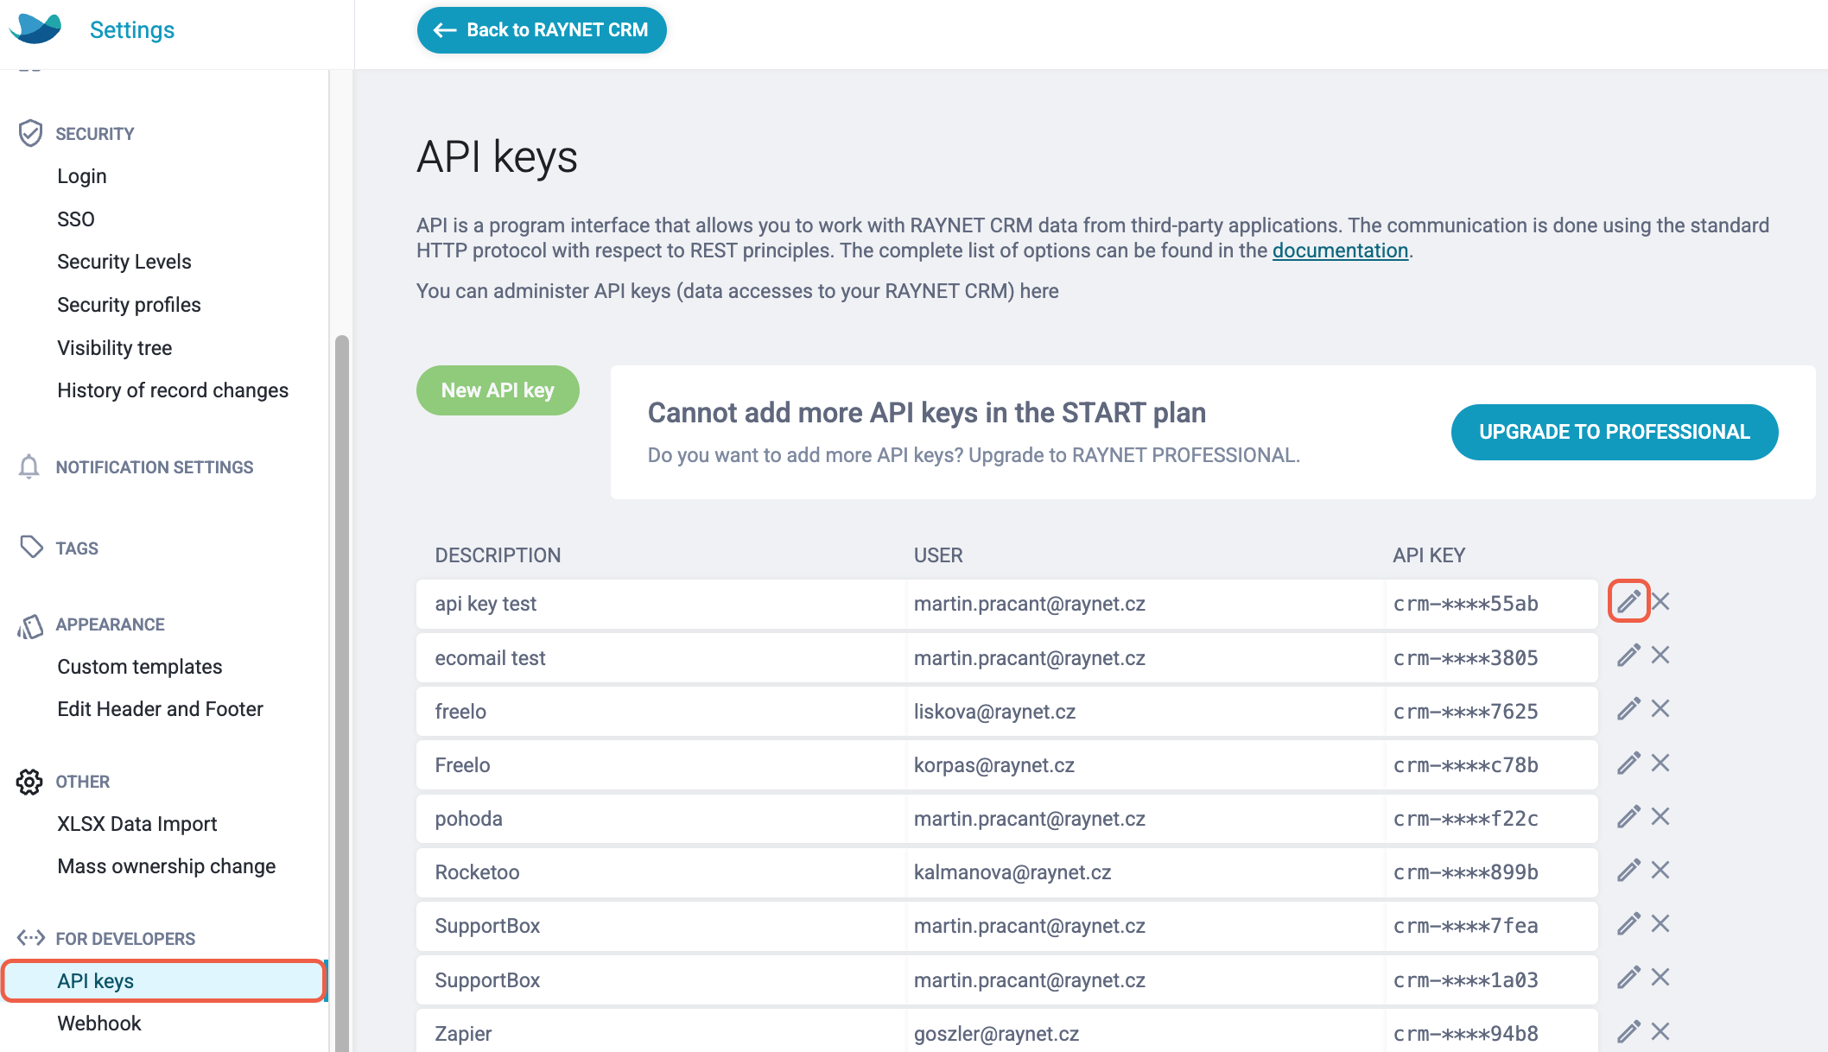Click the liskova@raynet.cz user cell
1828x1052 pixels.
pos(1146,712)
